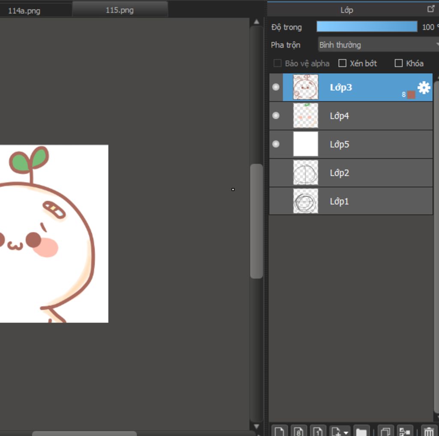Select the Lớp1 layer name
This screenshot has height=436, width=439.
pos(339,201)
